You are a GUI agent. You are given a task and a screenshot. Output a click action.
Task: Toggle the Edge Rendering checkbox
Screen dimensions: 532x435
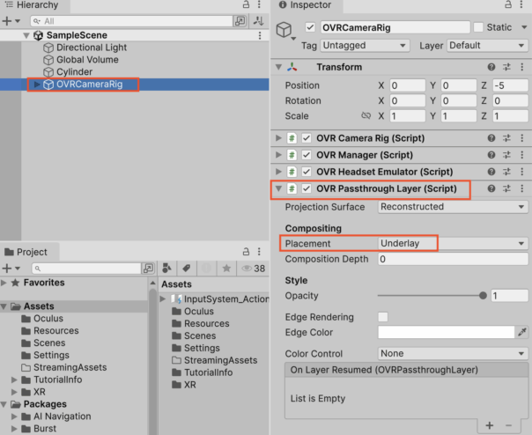coord(383,317)
